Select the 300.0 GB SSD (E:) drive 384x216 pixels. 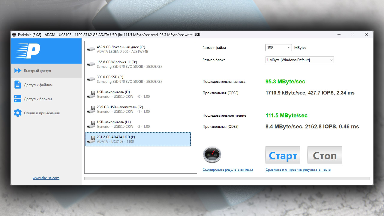pyautogui.click(x=138, y=79)
